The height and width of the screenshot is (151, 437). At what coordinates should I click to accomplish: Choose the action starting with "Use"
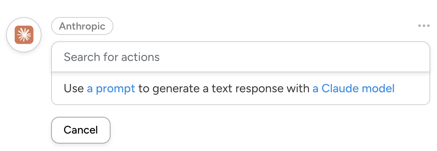click(x=74, y=88)
